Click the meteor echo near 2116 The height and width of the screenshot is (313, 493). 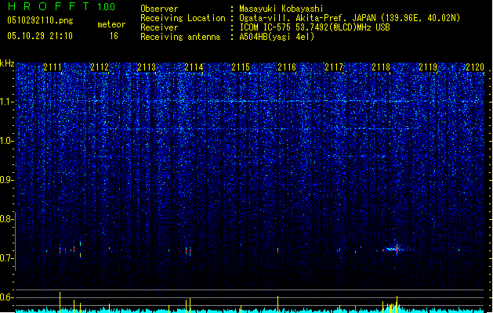point(277,250)
